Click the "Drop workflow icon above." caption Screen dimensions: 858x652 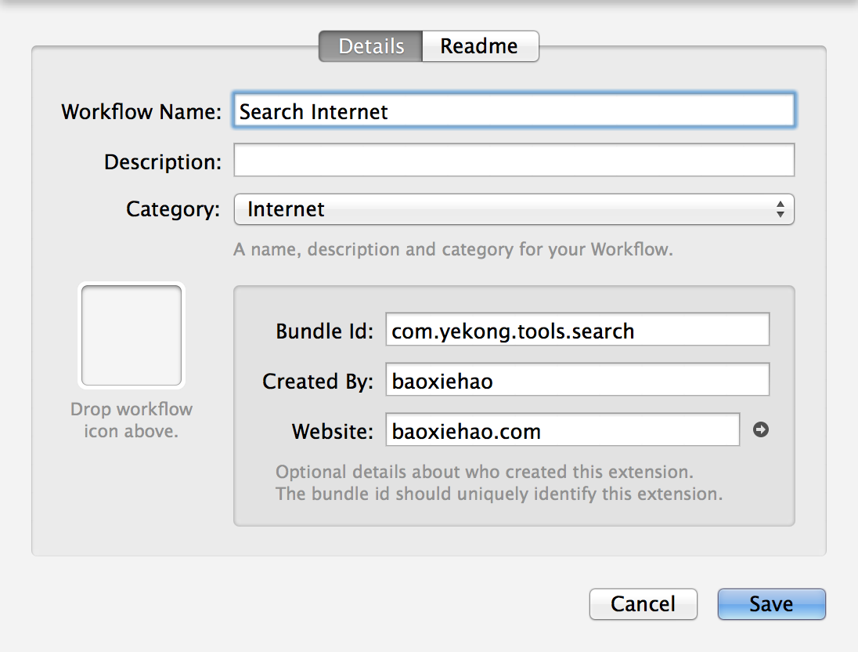pos(132,420)
